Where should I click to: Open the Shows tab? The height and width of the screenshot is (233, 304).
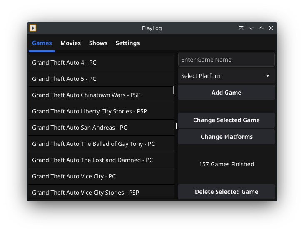coord(98,43)
